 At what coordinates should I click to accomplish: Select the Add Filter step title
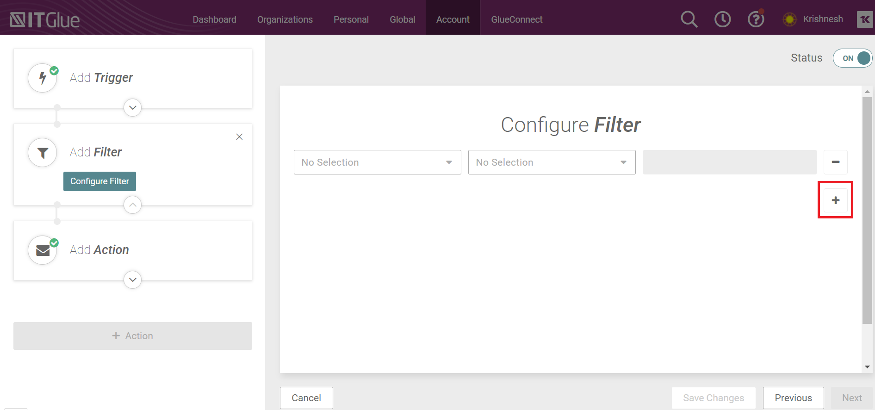[x=96, y=152]
